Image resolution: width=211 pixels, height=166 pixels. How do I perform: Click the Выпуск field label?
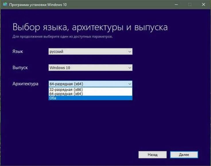tap(20, 68)
